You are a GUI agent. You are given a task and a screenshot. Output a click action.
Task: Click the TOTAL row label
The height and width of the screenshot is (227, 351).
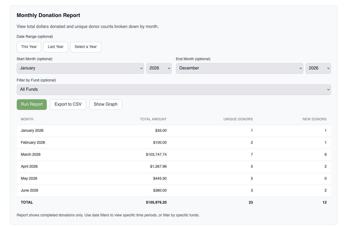[27, 203]
